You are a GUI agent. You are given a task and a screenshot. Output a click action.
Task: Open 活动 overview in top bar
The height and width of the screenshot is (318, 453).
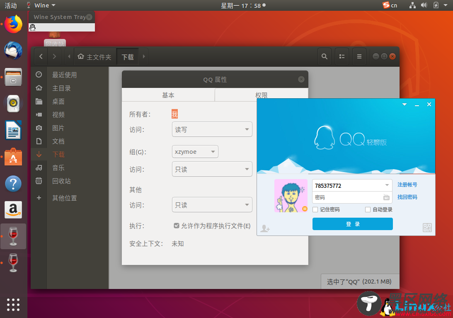pos(11,5)
